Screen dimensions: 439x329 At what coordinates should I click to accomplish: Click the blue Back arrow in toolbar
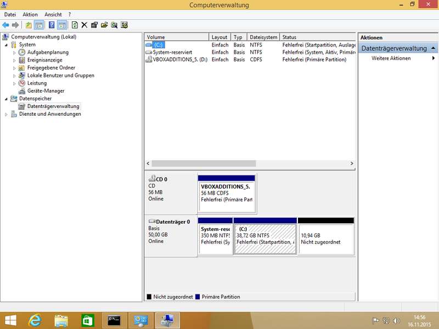click(x=5, y=25)
